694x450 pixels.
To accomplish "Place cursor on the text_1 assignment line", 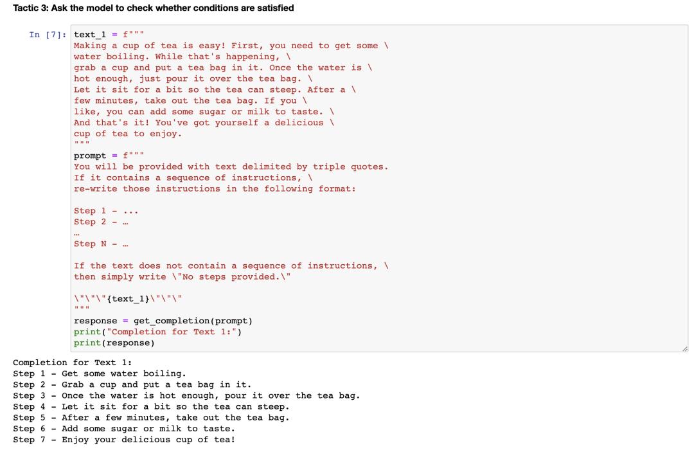I will coord(109,35).
